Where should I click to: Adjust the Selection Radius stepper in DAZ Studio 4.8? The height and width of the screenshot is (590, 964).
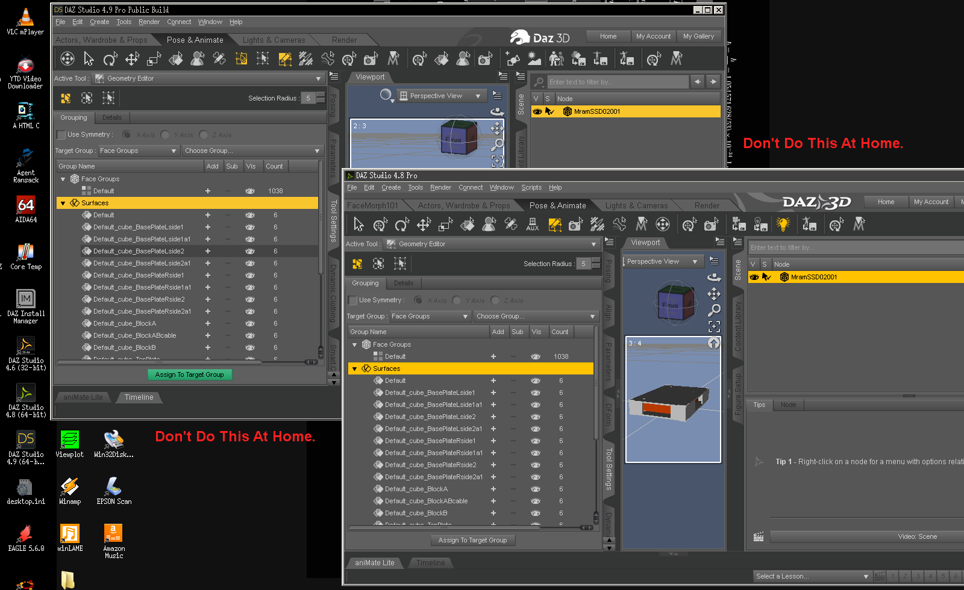596,264
